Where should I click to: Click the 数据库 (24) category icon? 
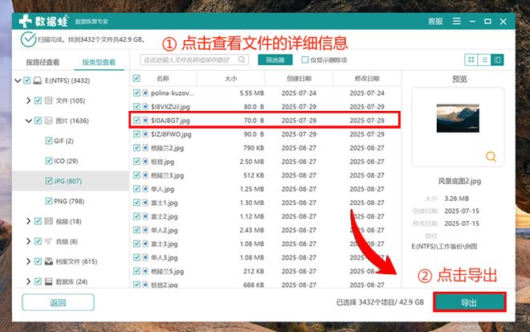tap(49, 281)
